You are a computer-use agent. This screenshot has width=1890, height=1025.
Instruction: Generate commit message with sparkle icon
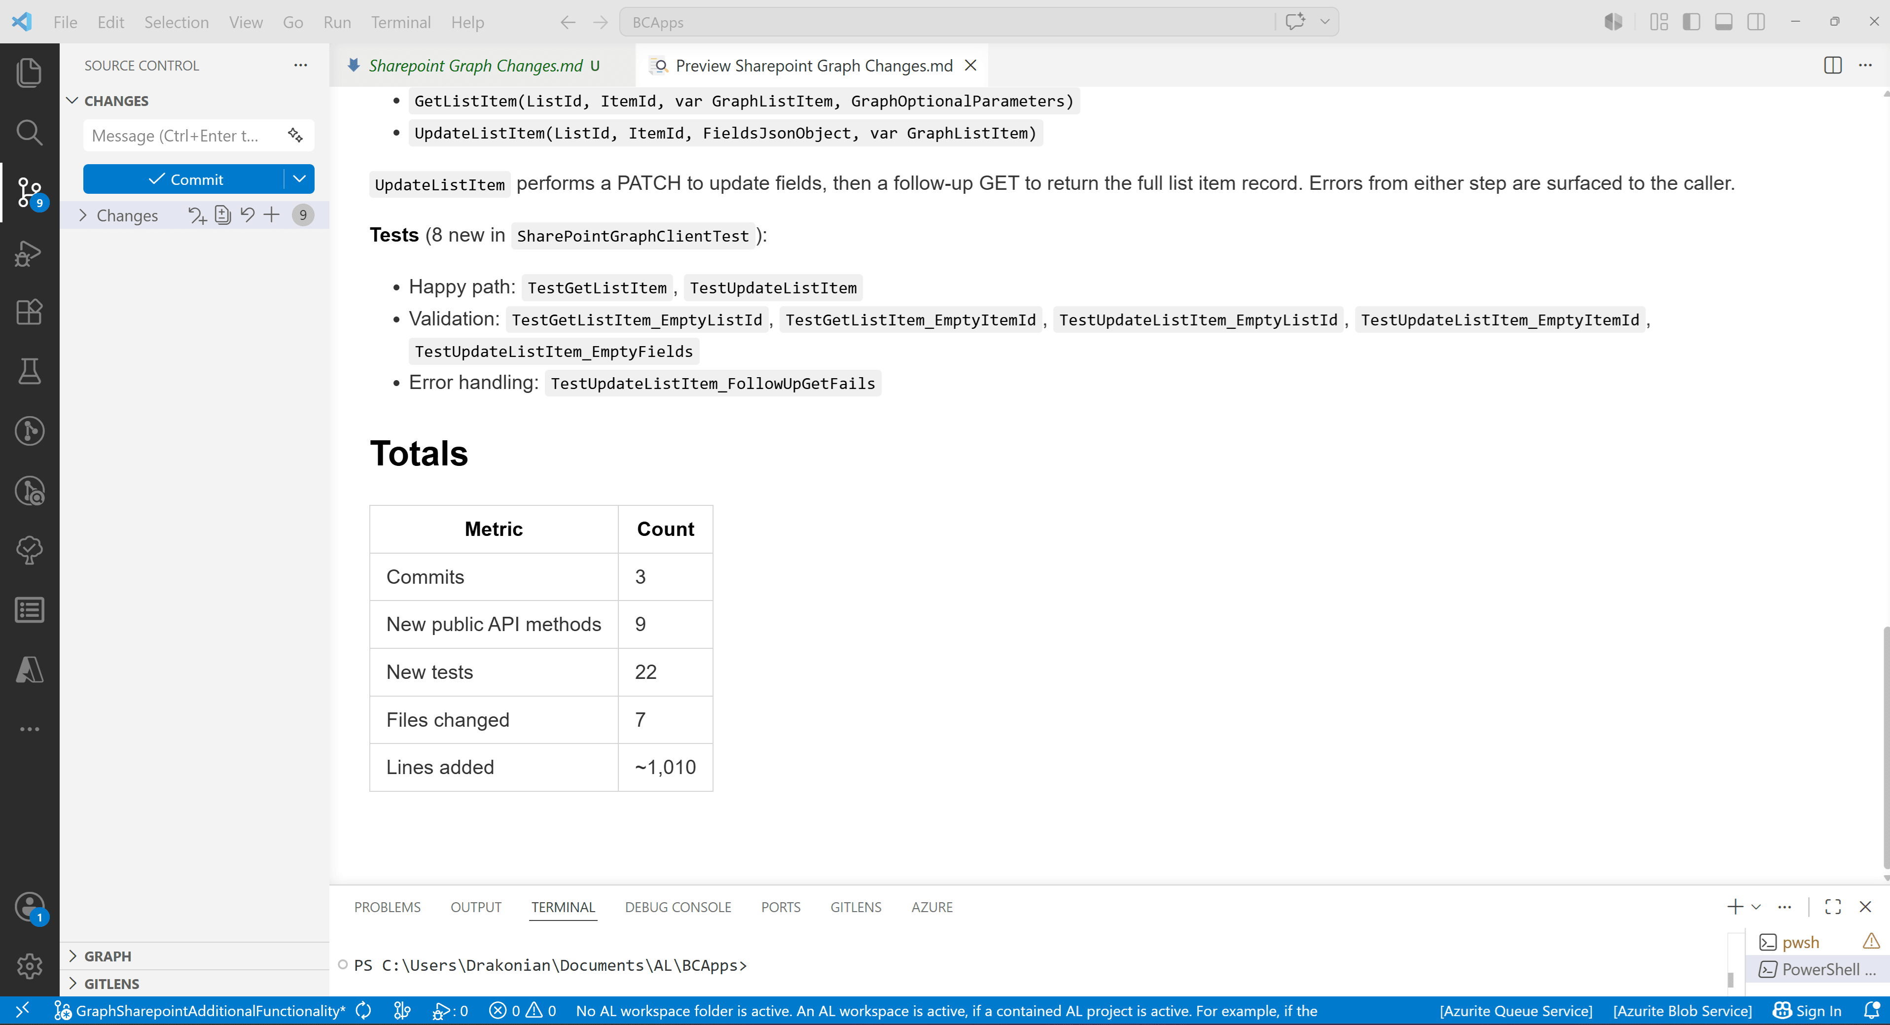pyautogui.click(x=295, y=135)
